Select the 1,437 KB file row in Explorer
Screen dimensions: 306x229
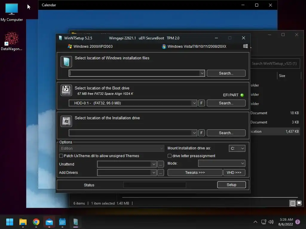click(x=275, y=131)
